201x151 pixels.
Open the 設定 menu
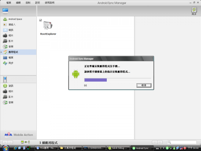click(x=38, y=3)
